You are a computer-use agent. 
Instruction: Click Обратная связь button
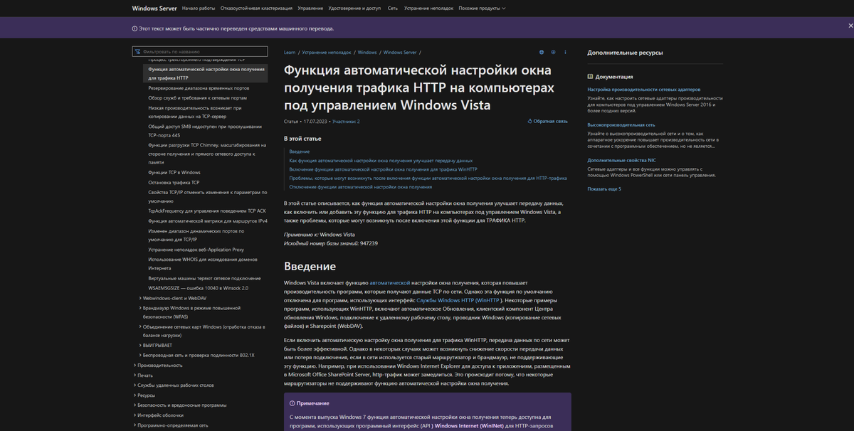point(547,122)
